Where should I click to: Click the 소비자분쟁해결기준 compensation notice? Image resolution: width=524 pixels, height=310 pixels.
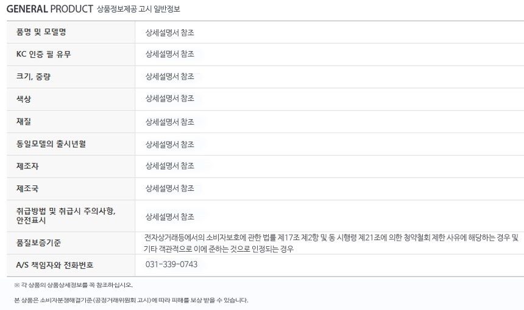click(131, 300)
